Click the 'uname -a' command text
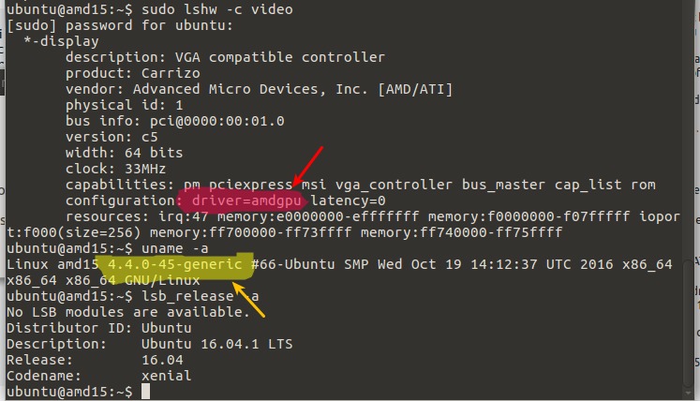This screenshot has height=401, width=700. coord(174,248)
